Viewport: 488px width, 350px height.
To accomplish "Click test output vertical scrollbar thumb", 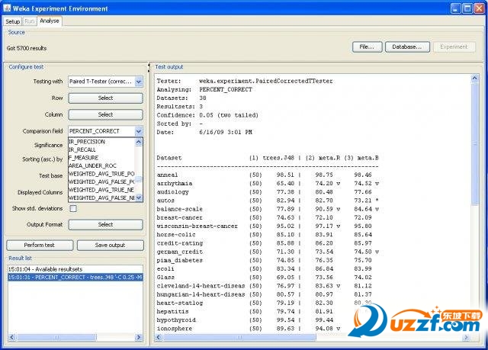I will point(474,143).
